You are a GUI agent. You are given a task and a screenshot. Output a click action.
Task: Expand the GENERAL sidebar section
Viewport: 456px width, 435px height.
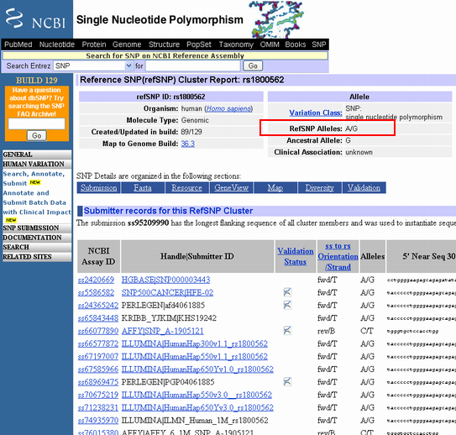[x=37, y=155]
